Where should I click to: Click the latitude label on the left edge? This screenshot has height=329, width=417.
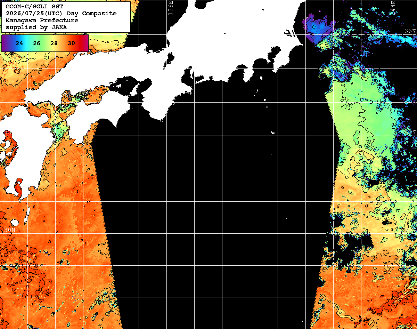point(10,230)
